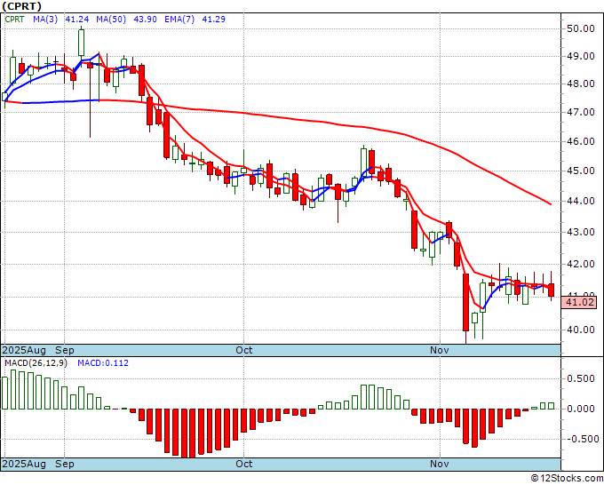Click 2025Aug on MACD date axis
604x485 pixels.
[24, 464]
